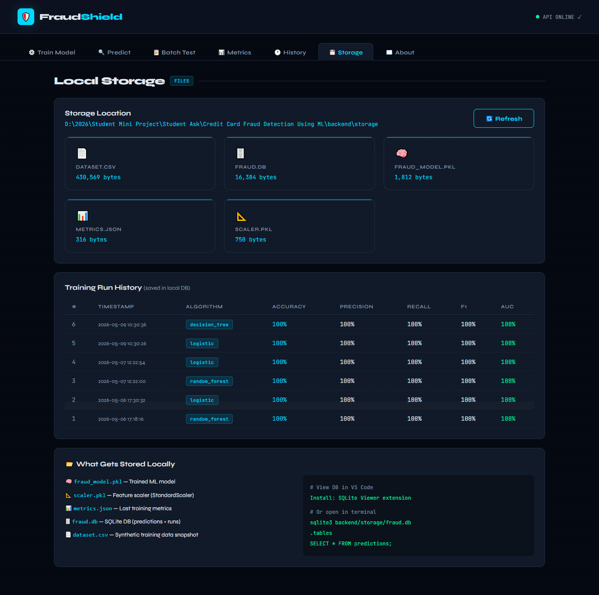The image size is (599, 595).
Task: Click the FraudShield shield logo icon
Action: click(26, 17)
